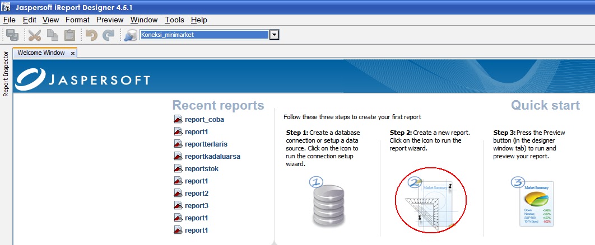Open the Edit menu
Viewport: 595px width, 245px height.
point(29,20)
